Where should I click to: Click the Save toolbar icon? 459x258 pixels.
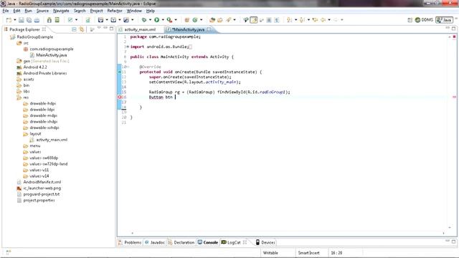22,20
